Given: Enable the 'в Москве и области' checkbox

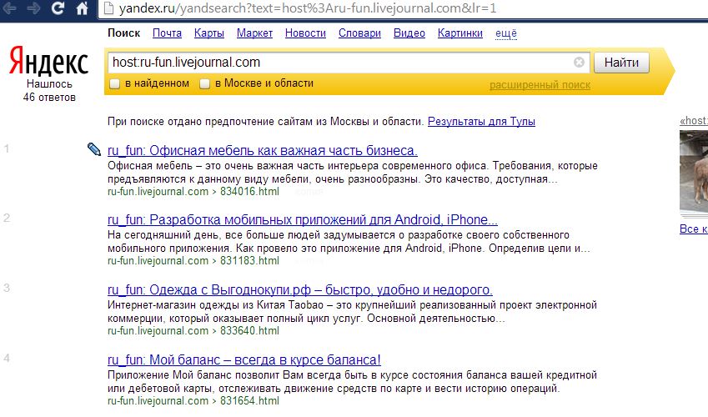Looking at the screenshot, I should pyautogui.click(x=204, y=83).
